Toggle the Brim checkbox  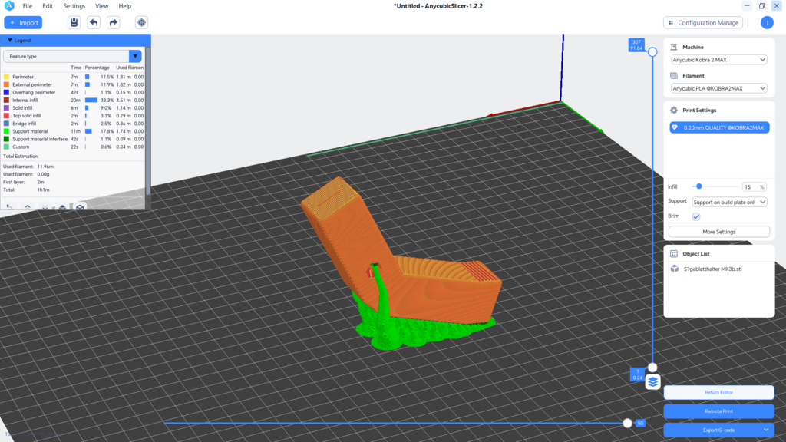696,216
